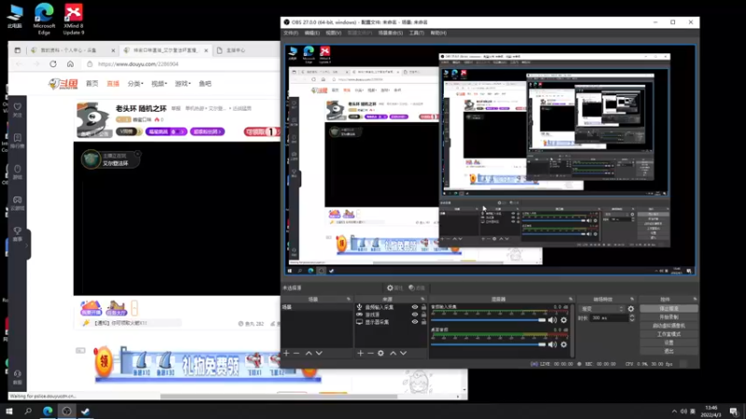Viewport: 746px width, 419px height.
Task: Click 停止推流 stop streaming button
Action: tap(669, 308)
